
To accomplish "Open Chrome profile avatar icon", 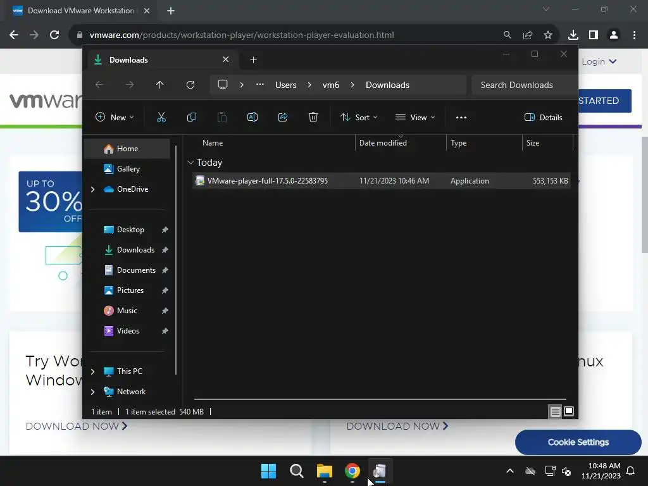I will [614, 35].
